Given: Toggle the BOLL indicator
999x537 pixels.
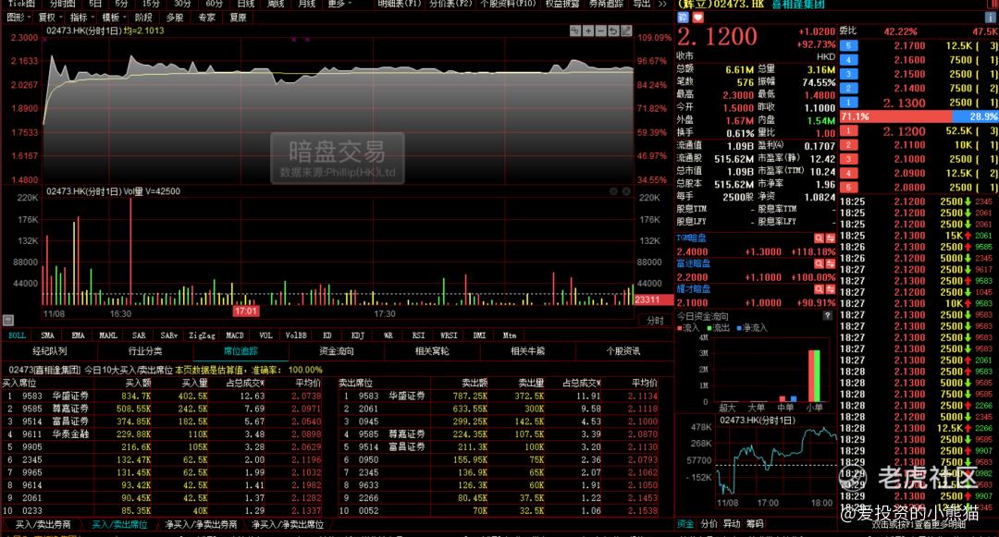Looking at the screenshot, I should [18, 336].
